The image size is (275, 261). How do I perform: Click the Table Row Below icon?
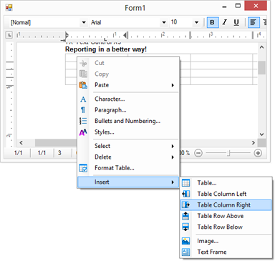[x=185, y=227]
